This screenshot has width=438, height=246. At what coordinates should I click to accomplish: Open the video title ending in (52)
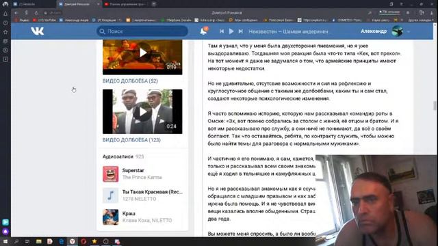point(130,81)
